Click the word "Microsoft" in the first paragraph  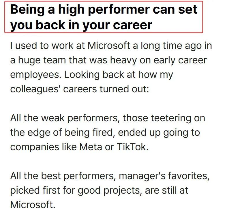point(109,45)
